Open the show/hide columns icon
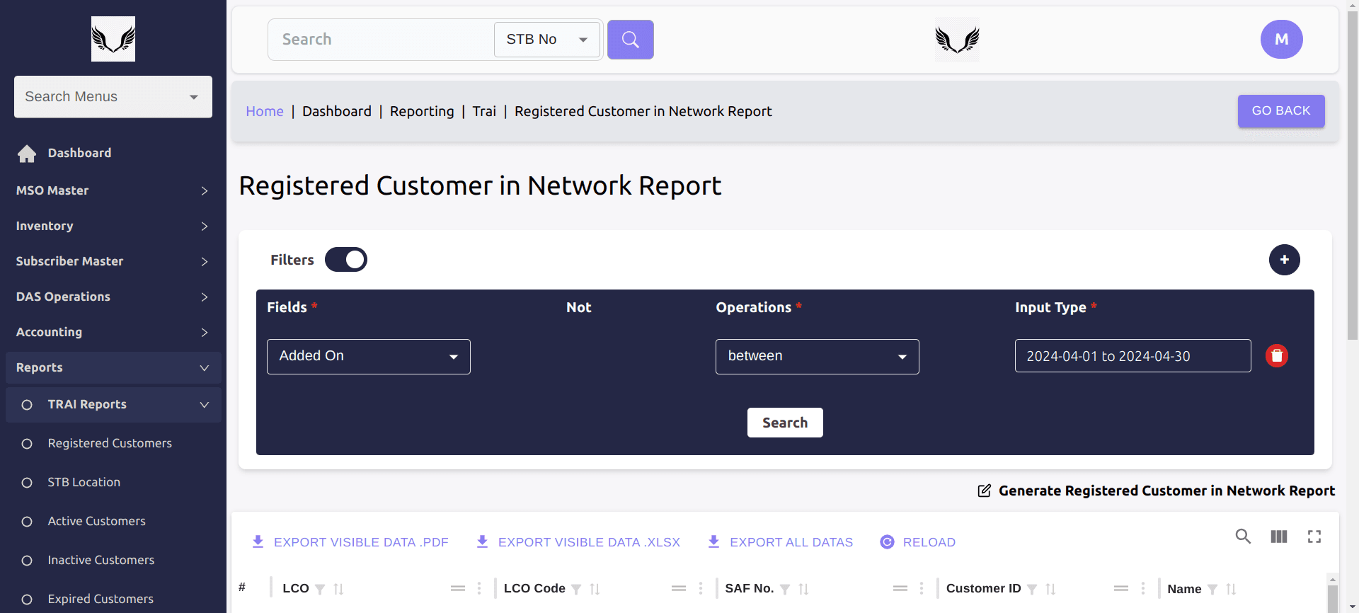1359x613 pixels. click(x=1278, y=537)
